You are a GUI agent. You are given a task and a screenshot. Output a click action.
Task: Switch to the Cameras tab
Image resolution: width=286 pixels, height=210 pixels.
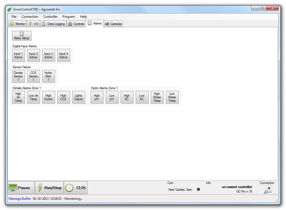113,24
